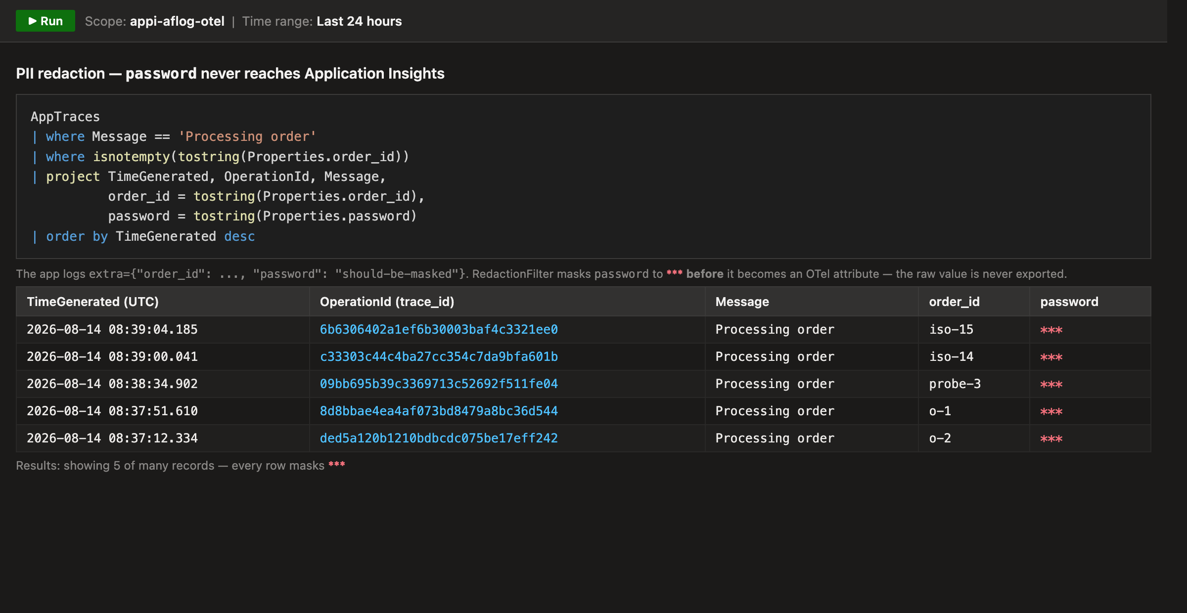Select timestamp 2026-08-14 08:37:51.610
The image size is (1187, 613).
click(x=112, y=411)
